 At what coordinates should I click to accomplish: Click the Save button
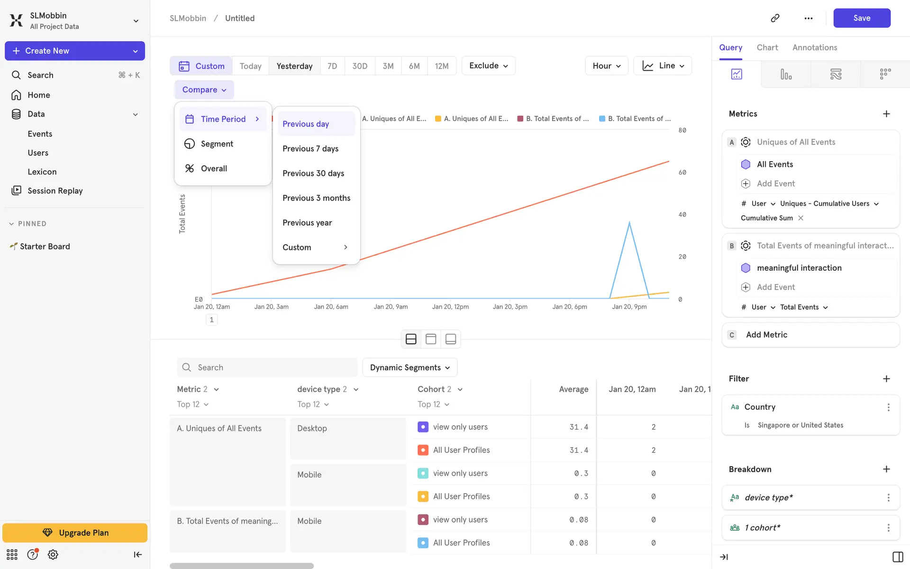coord(861,18)
